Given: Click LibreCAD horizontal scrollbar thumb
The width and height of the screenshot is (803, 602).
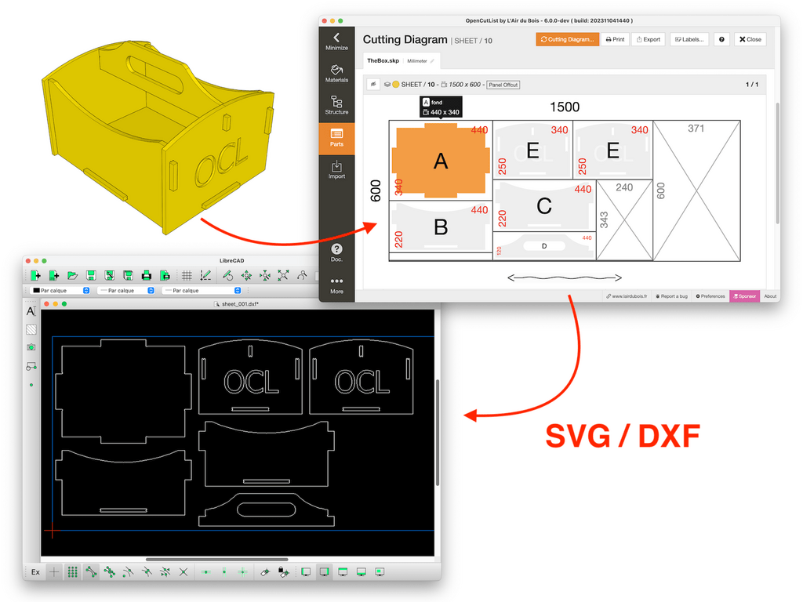Looking at the screenshot, I should click(x=217, y=560).
